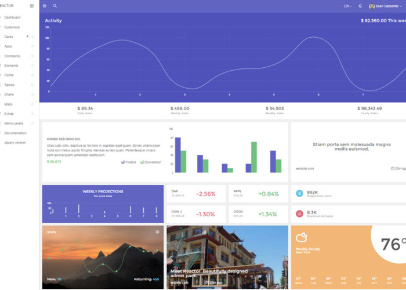Click the info icon on the Visits card
This screenshot has height=290, width=406.
click(157, 232)
